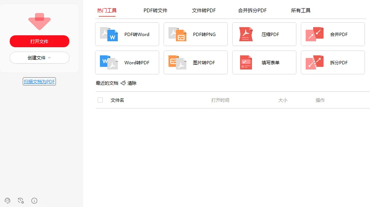Click the 打开时间 column header

[x=220, y=100]
